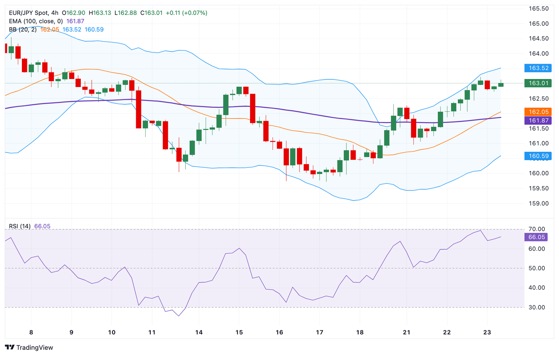
Task: Open the EMA (100, close, 0) indicator label
Action: point(36,21)
